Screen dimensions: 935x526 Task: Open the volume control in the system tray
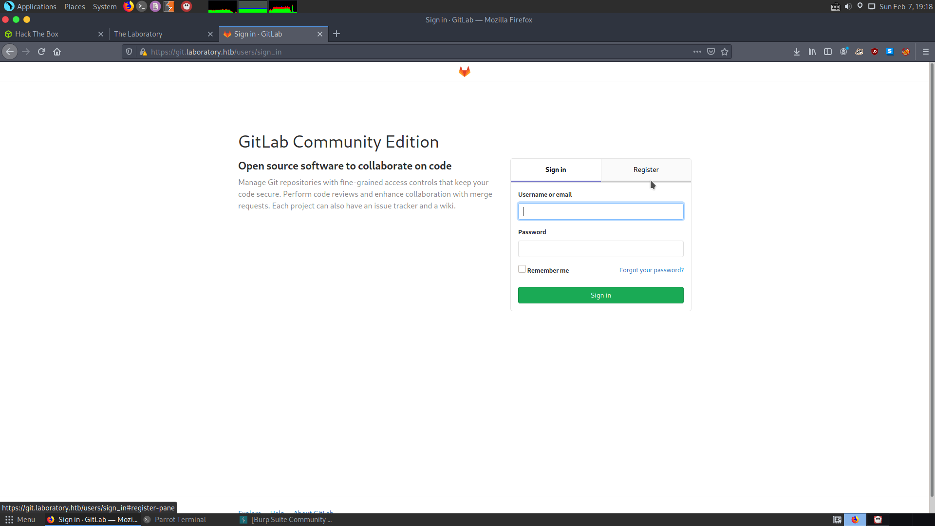point(848,7)
